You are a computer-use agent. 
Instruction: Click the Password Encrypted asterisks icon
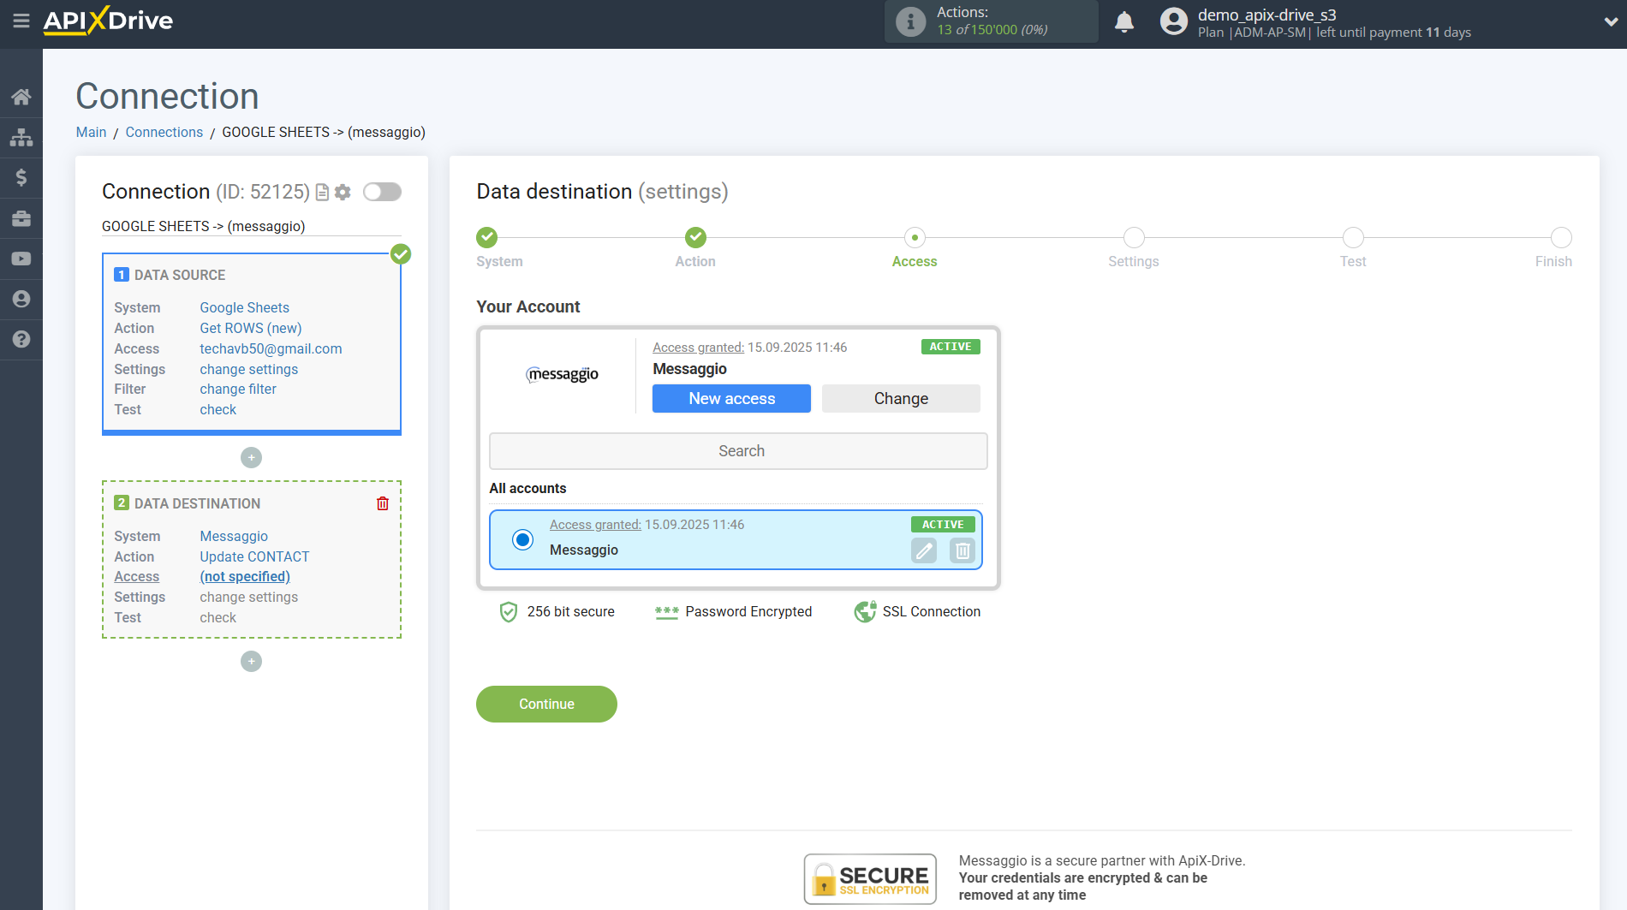(666, 612)
